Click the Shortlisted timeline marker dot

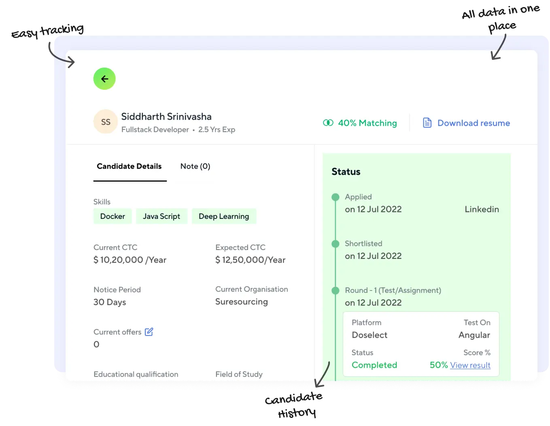[336, 244]
